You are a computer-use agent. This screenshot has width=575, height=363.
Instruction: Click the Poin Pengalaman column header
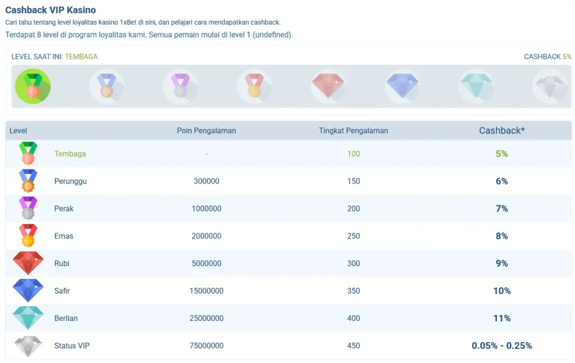click(x=207, y=131)
